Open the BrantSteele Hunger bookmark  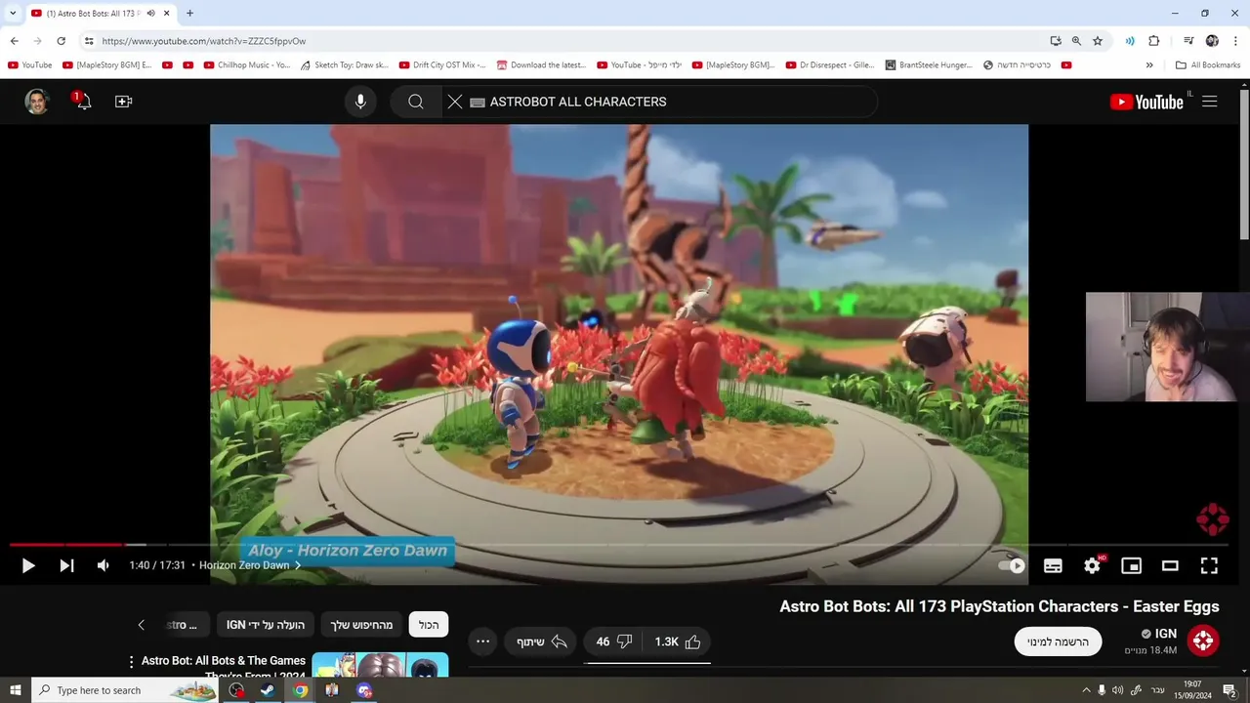[929, 65]
